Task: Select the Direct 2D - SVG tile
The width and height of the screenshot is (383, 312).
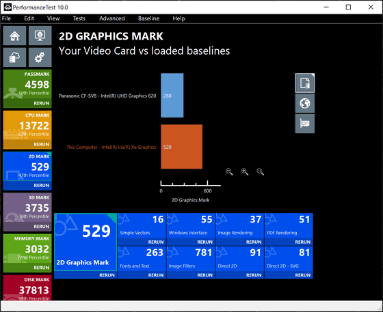Action: pos(289,259)
